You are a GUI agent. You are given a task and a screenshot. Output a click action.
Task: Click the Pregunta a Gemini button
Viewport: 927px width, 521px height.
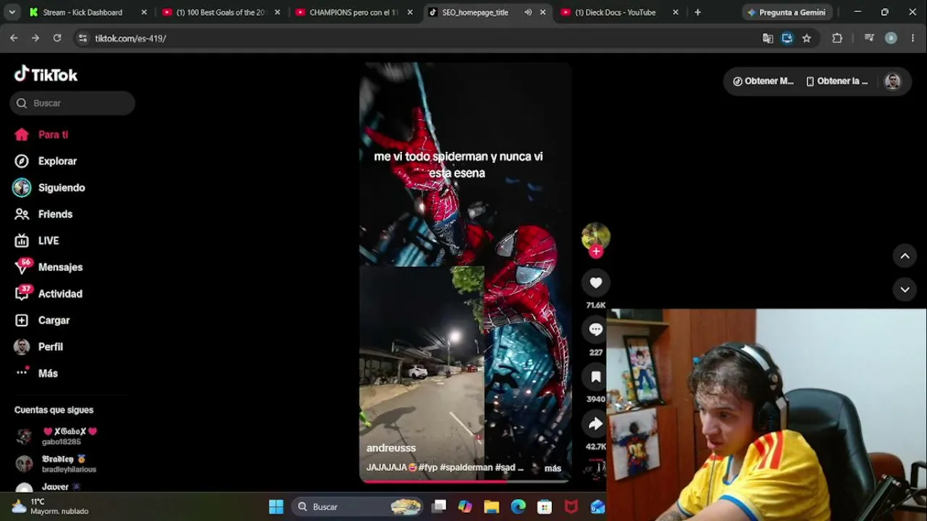point(787,12)
